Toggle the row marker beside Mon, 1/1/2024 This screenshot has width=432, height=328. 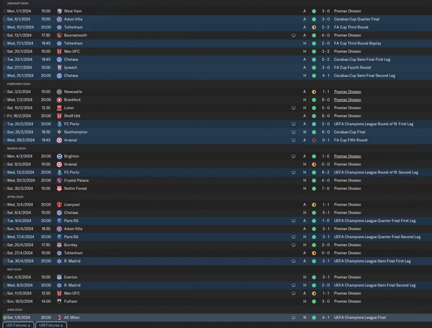(x=5, y=11)
